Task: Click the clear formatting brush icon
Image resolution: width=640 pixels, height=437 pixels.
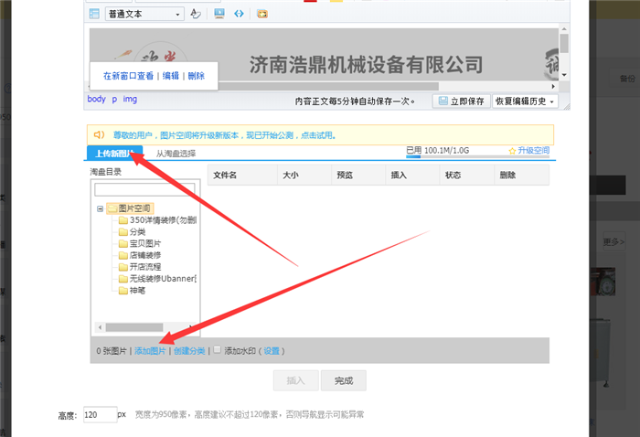Action: 195,14
